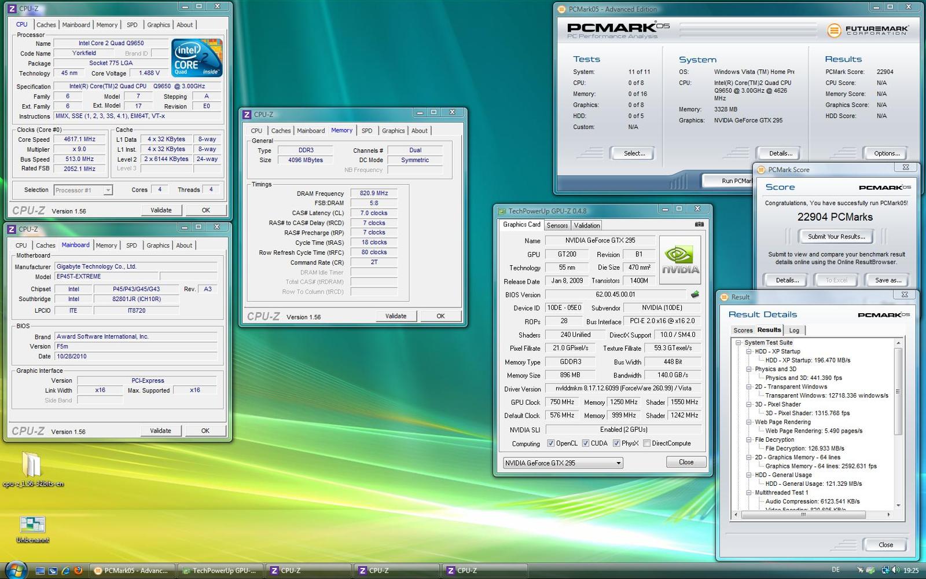The width and height of the screenshot is (926, 579).
Task: Click the PCMark05 title bar icon
Action: click(561, 9)
